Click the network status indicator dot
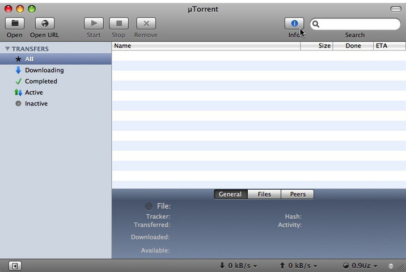406x272 pixels. pyautogui.click(x=391, y=266)
